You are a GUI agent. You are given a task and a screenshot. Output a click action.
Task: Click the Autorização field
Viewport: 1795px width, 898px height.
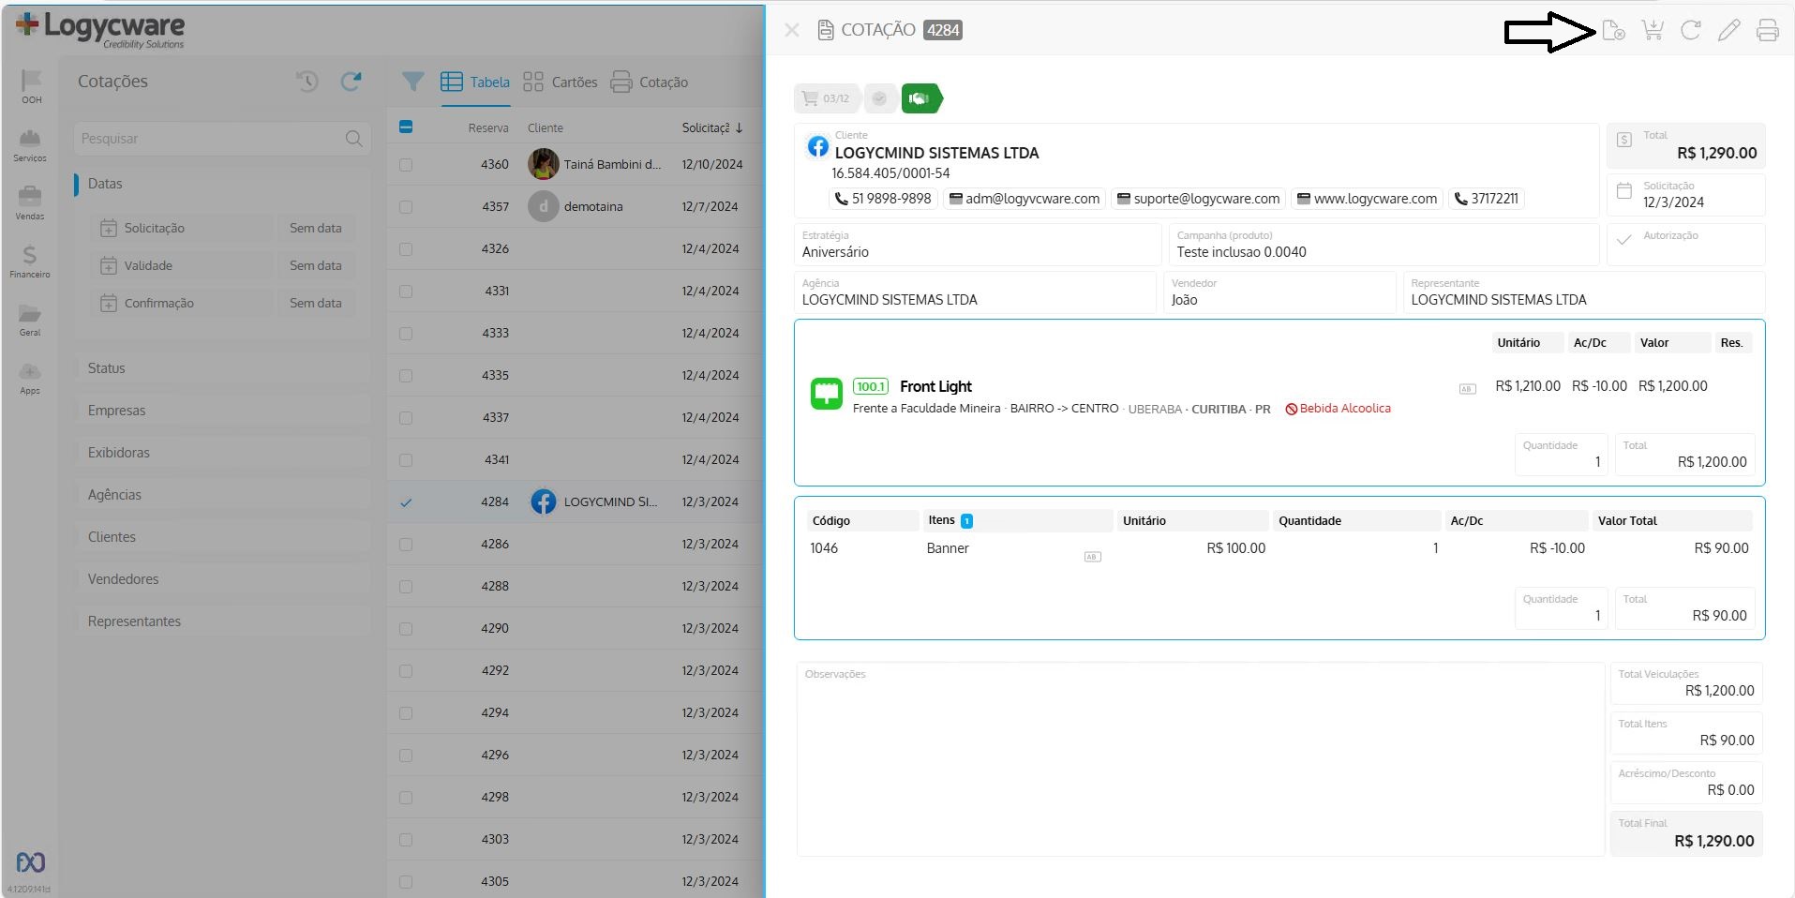pos(1686,244)
